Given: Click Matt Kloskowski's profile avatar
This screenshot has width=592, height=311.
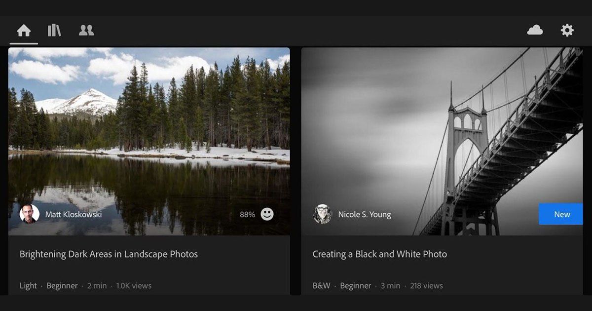Looking at the screenshot, I should (x=29, y=214).
